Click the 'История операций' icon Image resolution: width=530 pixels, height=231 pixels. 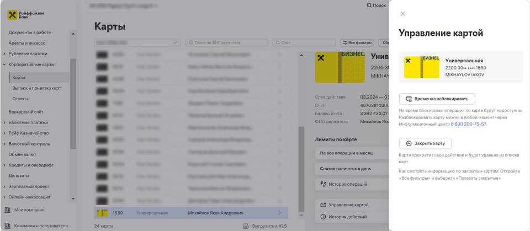[324, 184]
